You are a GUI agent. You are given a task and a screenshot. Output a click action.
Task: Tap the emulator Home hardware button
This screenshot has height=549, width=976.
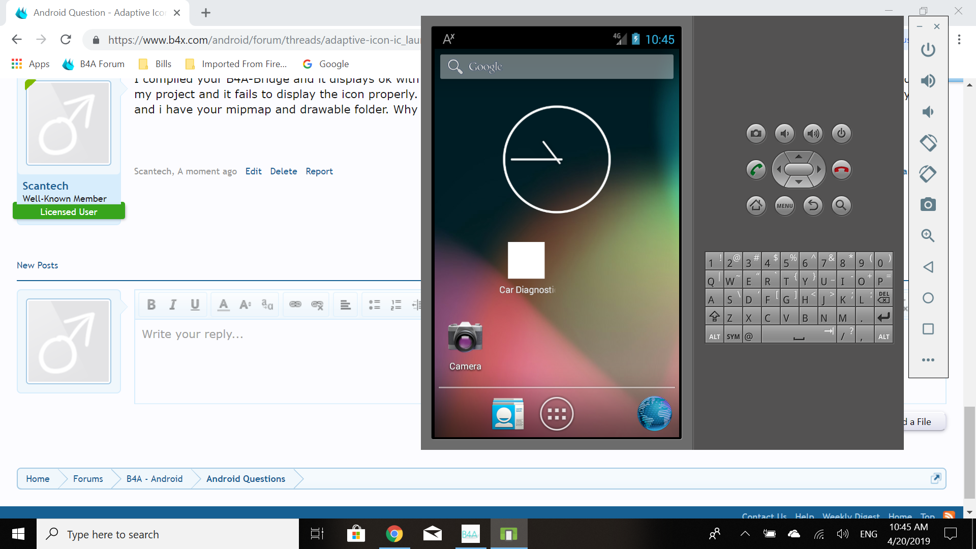[x=756, y=205]
